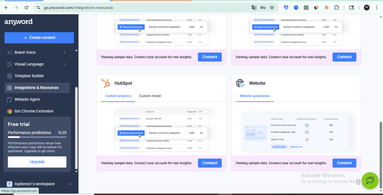This screenshot has height=195, width=383.
Task: Click the Template Builder icon
Action: [x=9, y=76]
